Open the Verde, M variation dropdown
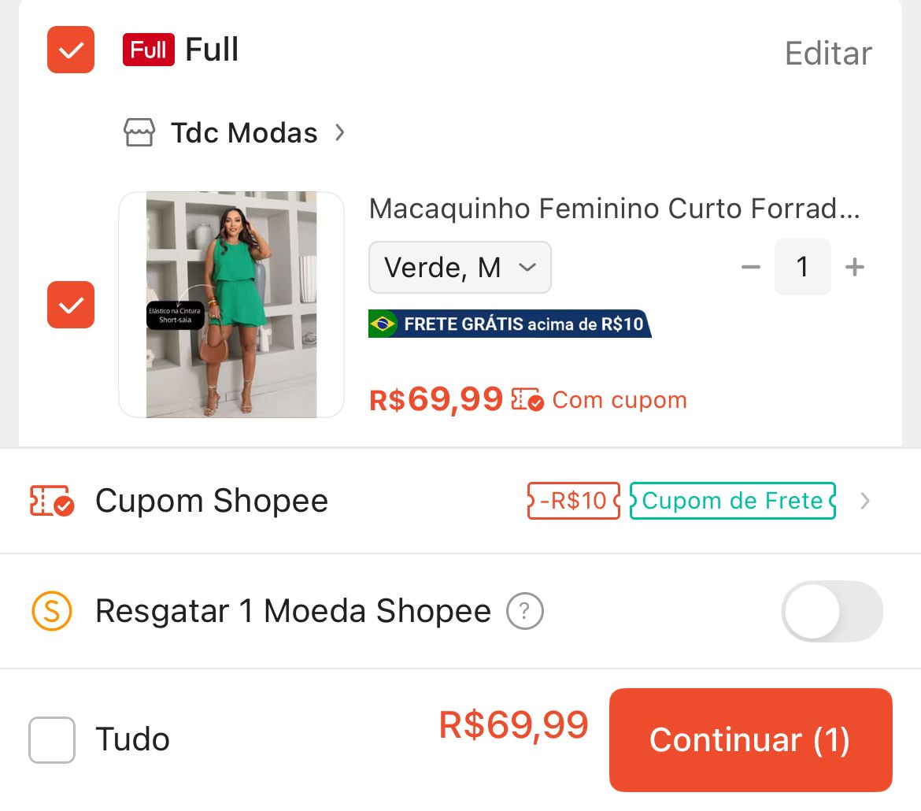Viewport: 921px width, 811px height. tap(460, 267)
